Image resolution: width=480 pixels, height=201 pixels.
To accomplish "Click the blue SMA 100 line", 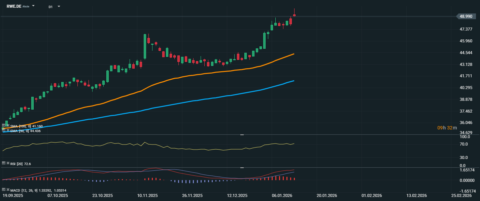I will 202,99.
